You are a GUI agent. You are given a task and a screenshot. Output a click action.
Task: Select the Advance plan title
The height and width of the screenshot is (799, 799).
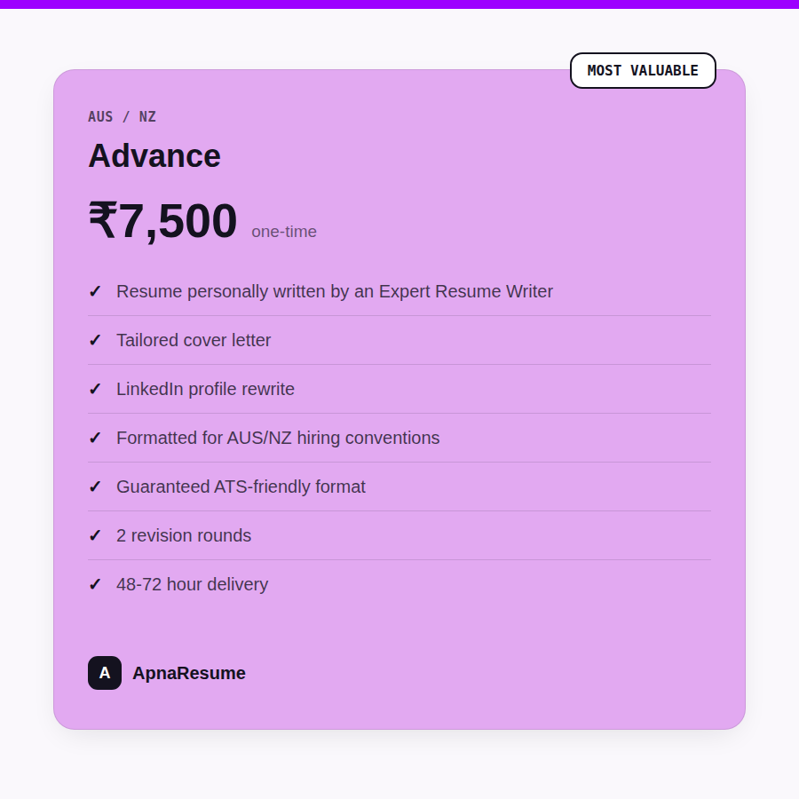tap(154, 155)
